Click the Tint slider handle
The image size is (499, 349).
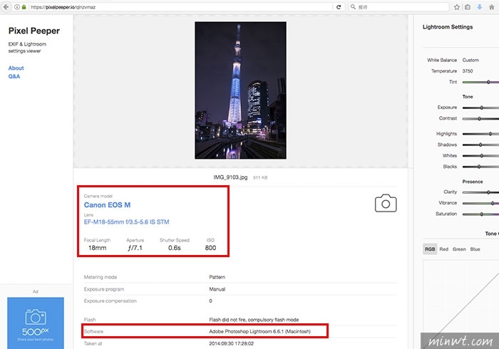coord(488,82)
